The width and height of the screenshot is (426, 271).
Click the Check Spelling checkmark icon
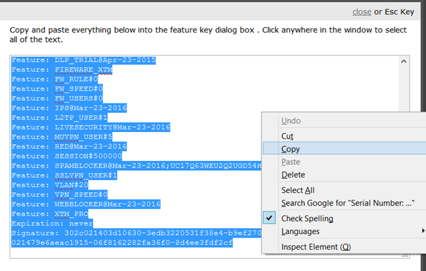click(x=270, y=218)
